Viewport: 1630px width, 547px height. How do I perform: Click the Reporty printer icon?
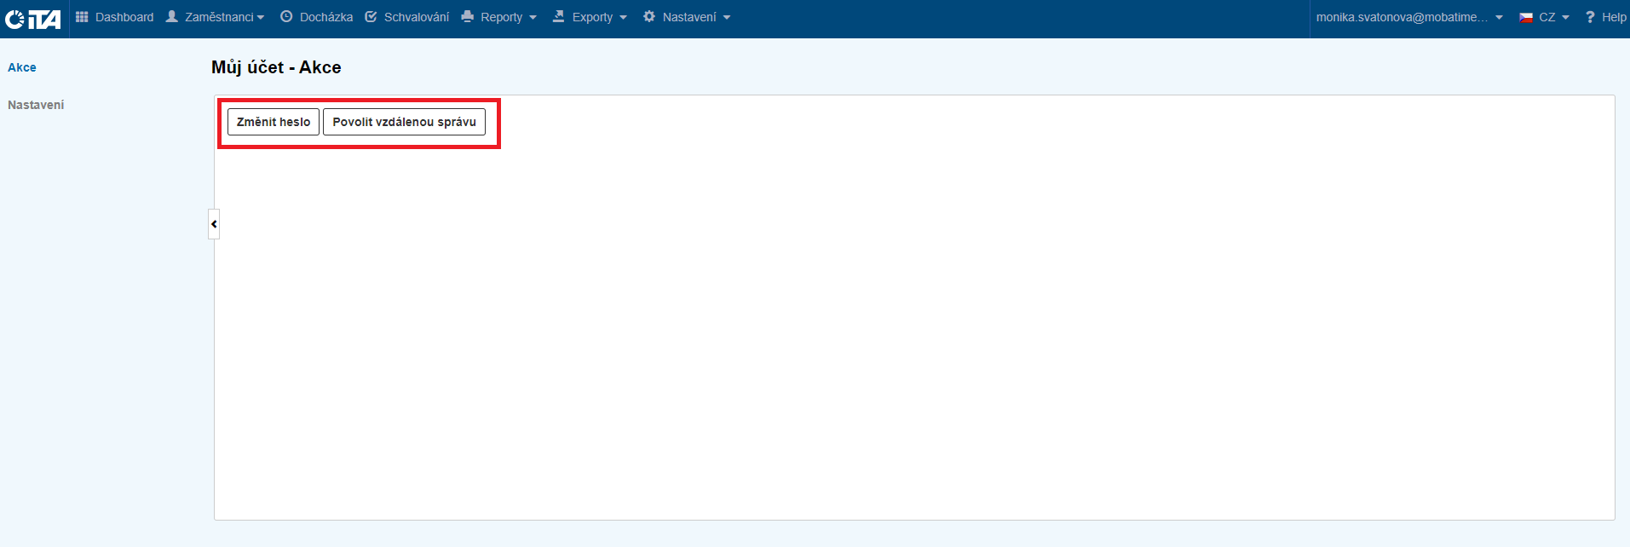click(x=467, y=17)
